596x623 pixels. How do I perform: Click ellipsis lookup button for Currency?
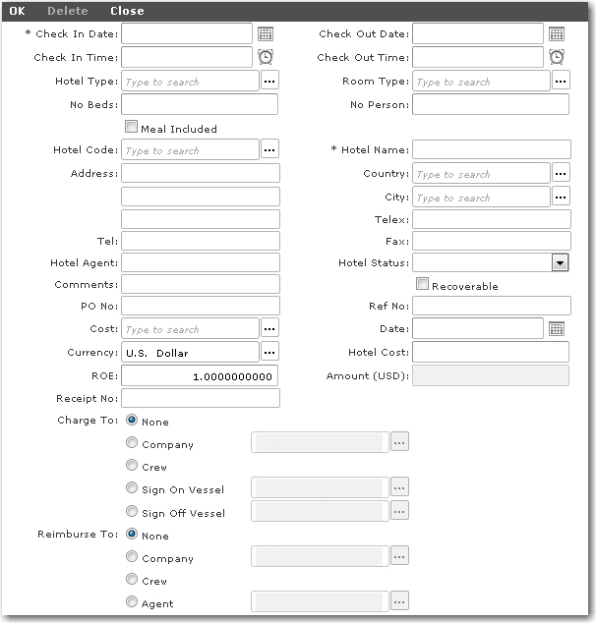click(269, 352)
